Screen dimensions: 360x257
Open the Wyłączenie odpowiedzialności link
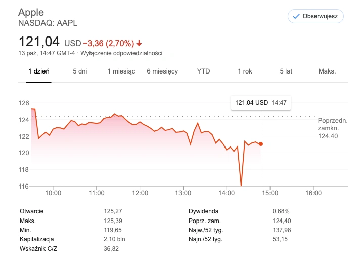click(121, 53)
